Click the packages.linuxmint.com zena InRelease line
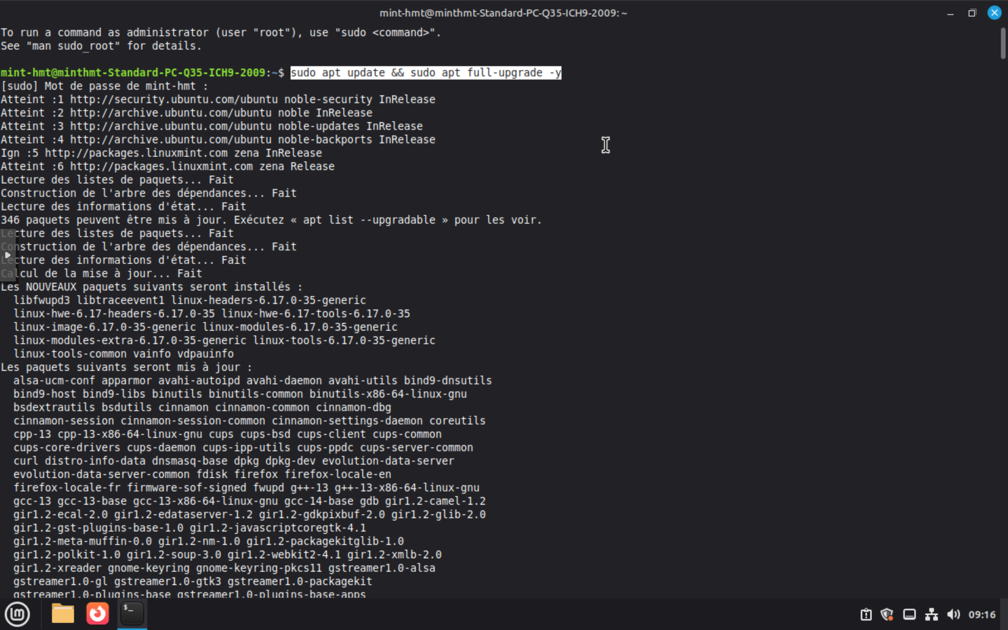The height and width of the screenshot is (630, 1008). [x=161, y=153]
